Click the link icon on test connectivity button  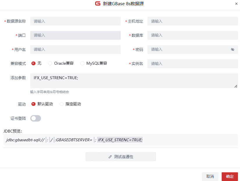coord(110,157)
